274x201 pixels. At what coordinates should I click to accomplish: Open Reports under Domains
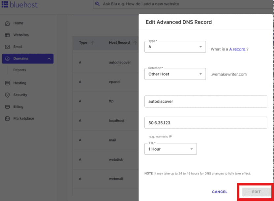coord(19,70)
